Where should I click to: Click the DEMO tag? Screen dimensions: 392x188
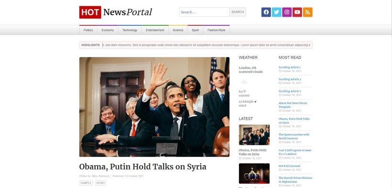click(100, 183)
